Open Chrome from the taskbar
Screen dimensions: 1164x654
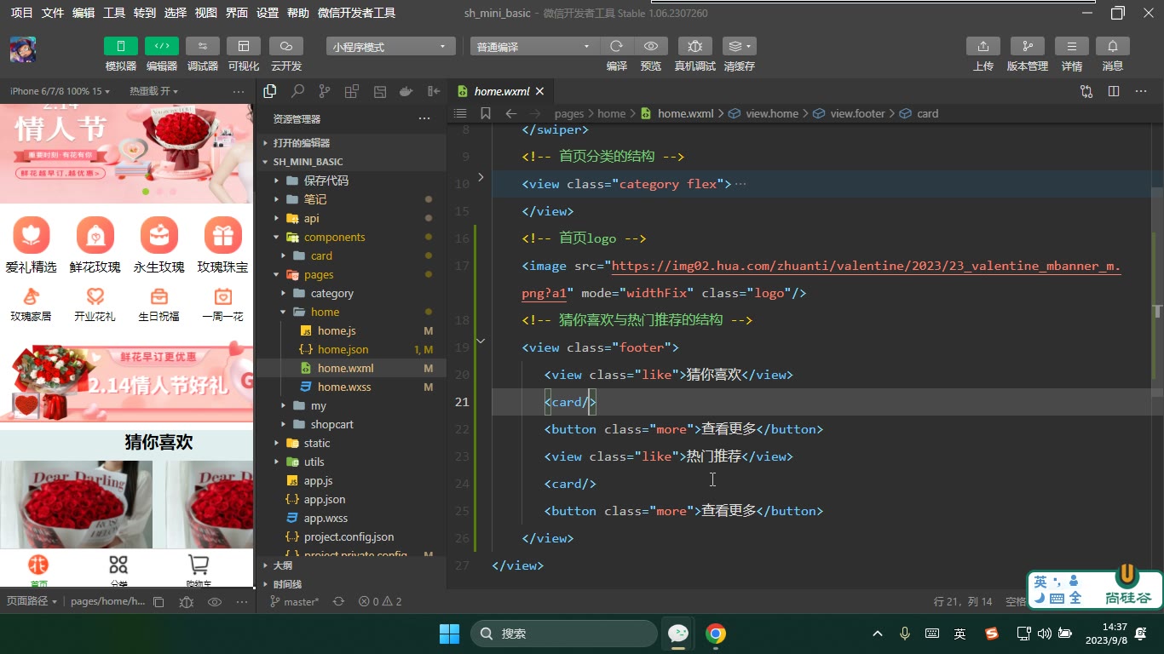pos(716,634)
